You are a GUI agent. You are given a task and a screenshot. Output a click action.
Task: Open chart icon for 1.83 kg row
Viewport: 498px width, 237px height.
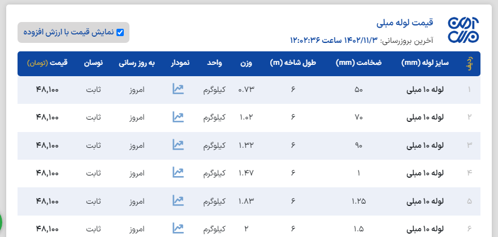(179, 200)
